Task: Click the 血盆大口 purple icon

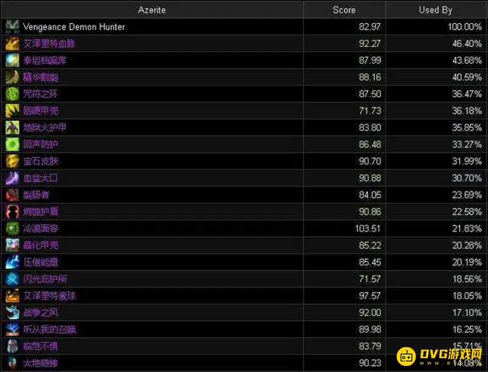Action: [12, 178]
